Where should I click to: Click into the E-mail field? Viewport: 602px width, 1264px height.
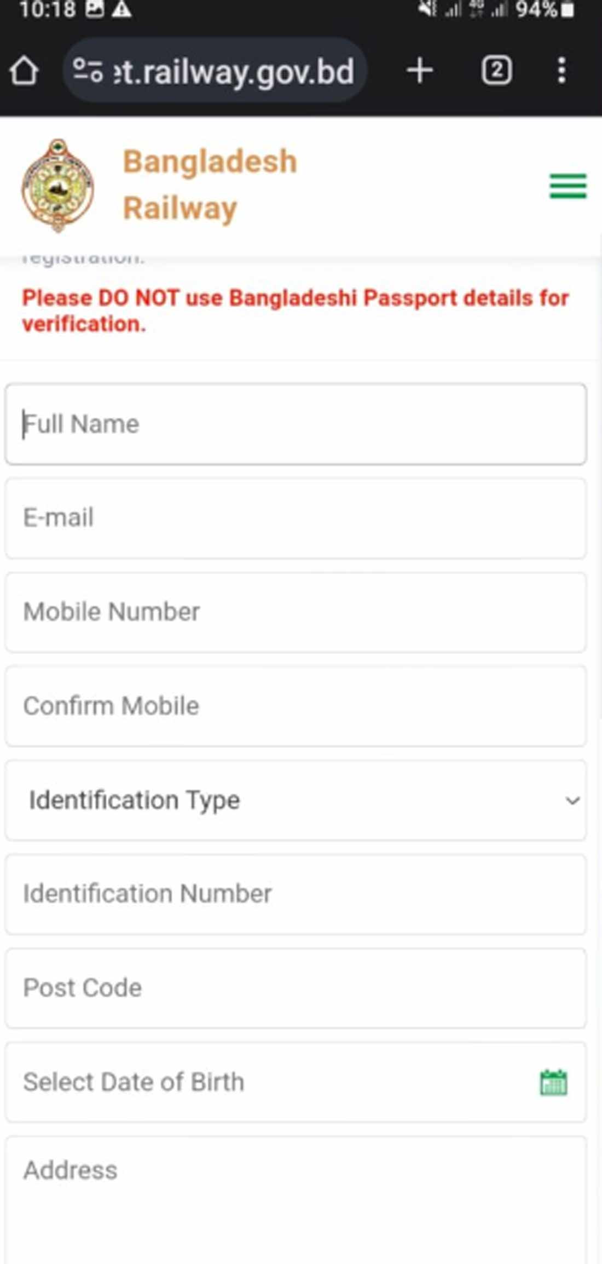pos(296,518)
